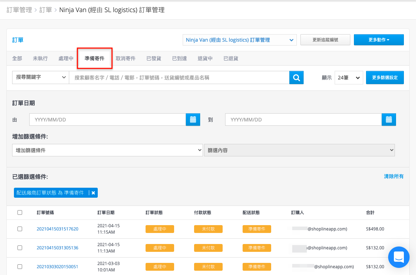Select the 準備寄件 tab

95,58
